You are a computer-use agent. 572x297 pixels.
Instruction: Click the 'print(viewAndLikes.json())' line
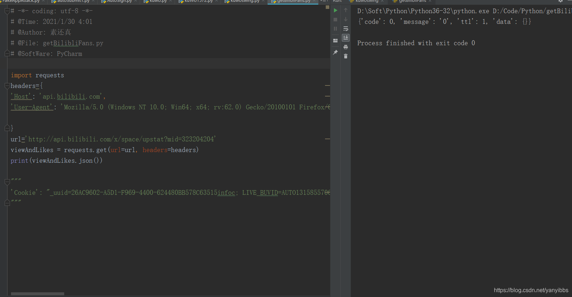tap(57, 161)
